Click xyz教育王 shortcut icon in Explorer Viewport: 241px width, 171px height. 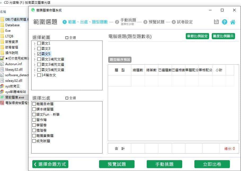[x=2, y=86]
